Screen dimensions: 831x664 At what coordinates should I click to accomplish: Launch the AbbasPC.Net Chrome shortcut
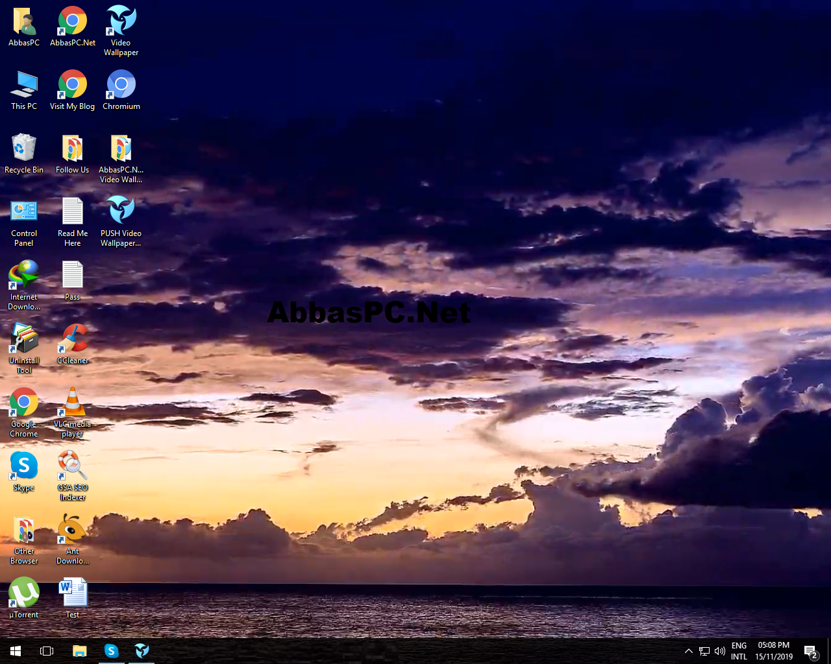(73, 27)
